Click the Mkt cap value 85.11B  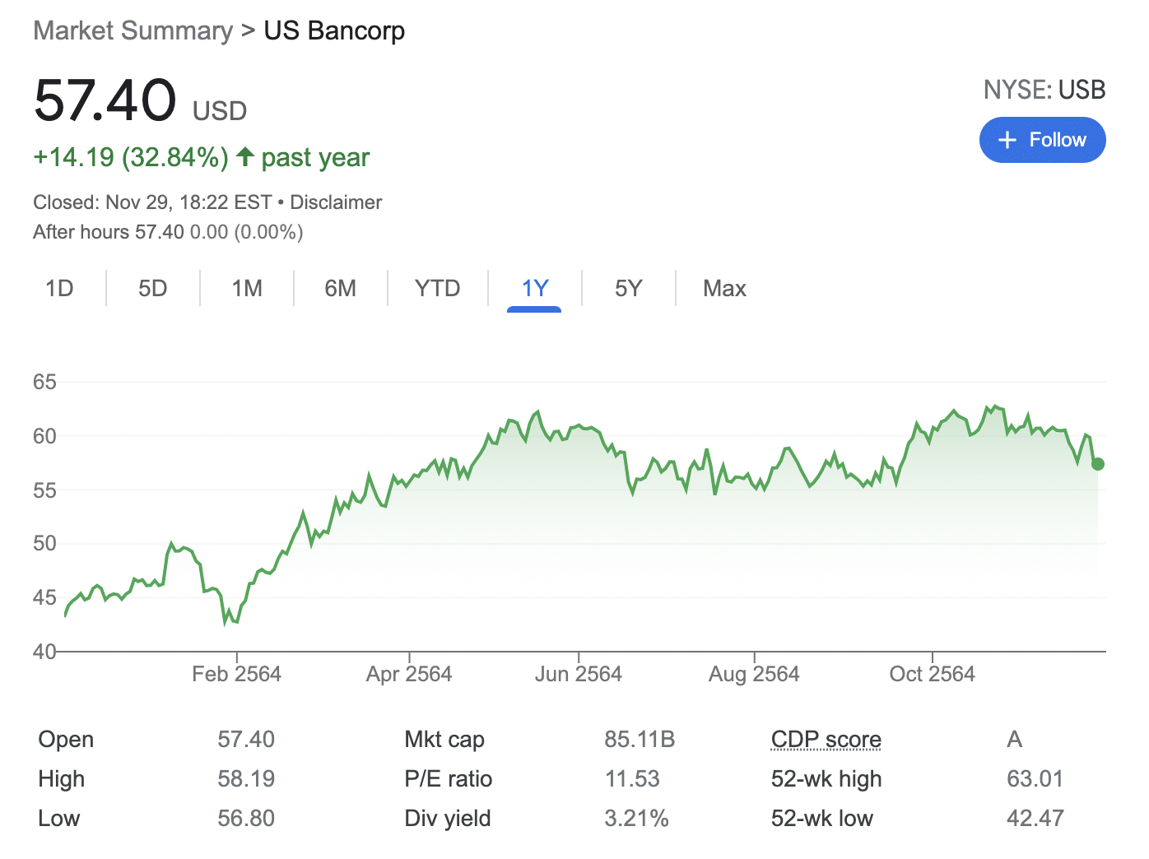tap(640, 739)
